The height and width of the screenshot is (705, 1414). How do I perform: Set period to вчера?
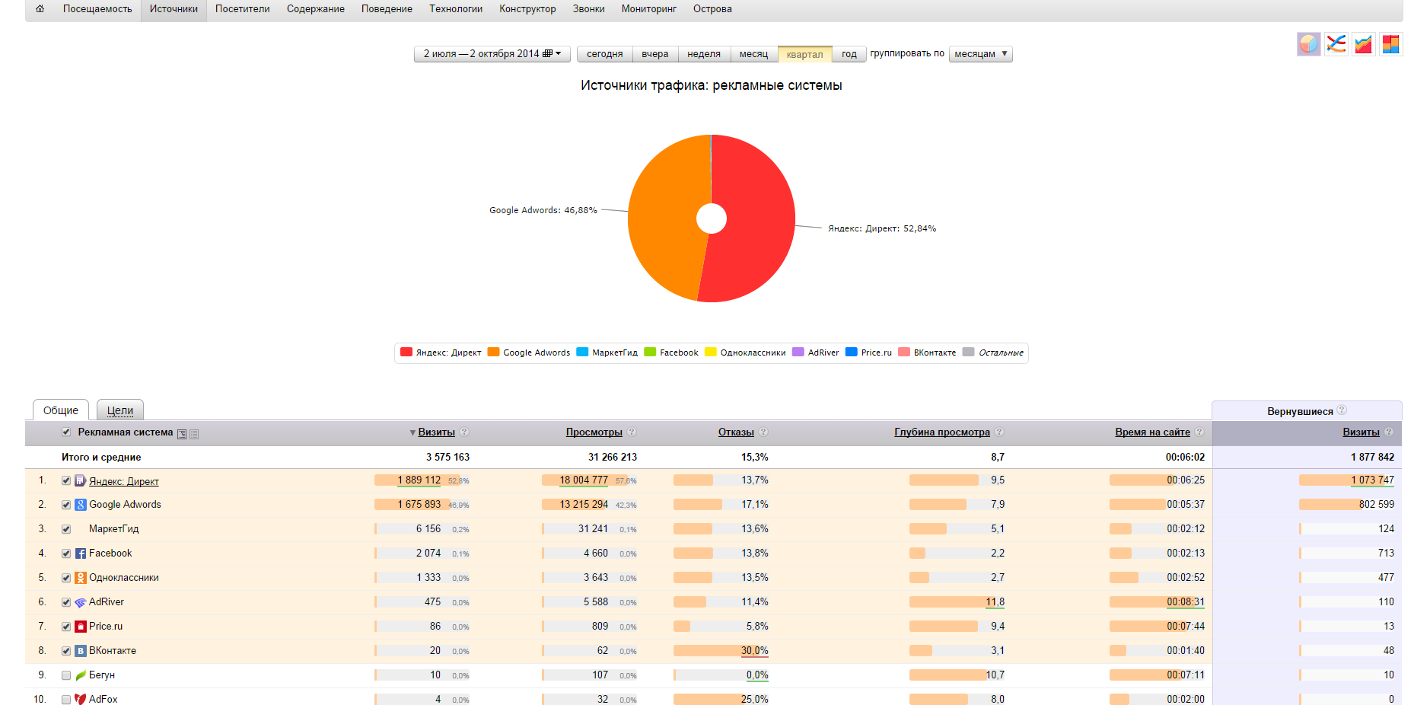tap(654, 54)
